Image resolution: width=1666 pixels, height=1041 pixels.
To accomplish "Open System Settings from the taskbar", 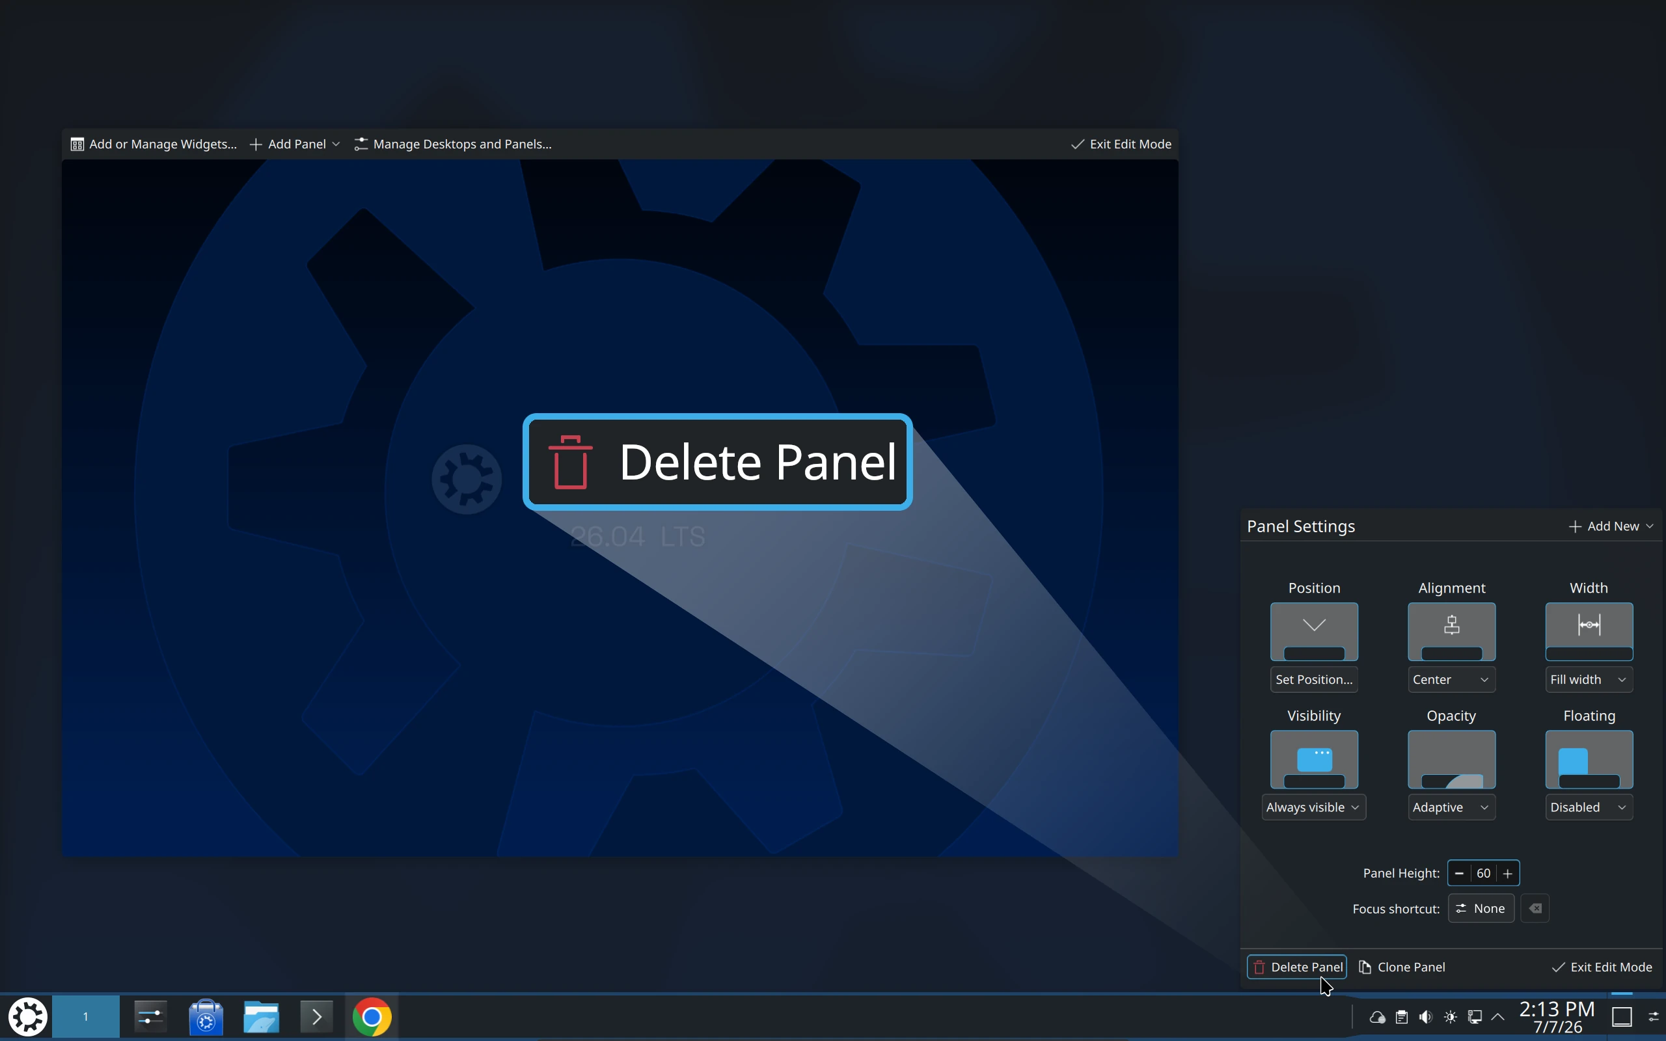I will click(x=151, y=1016).
